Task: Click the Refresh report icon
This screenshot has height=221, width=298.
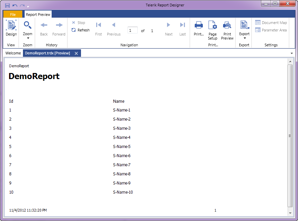Action: click(74, 30)
